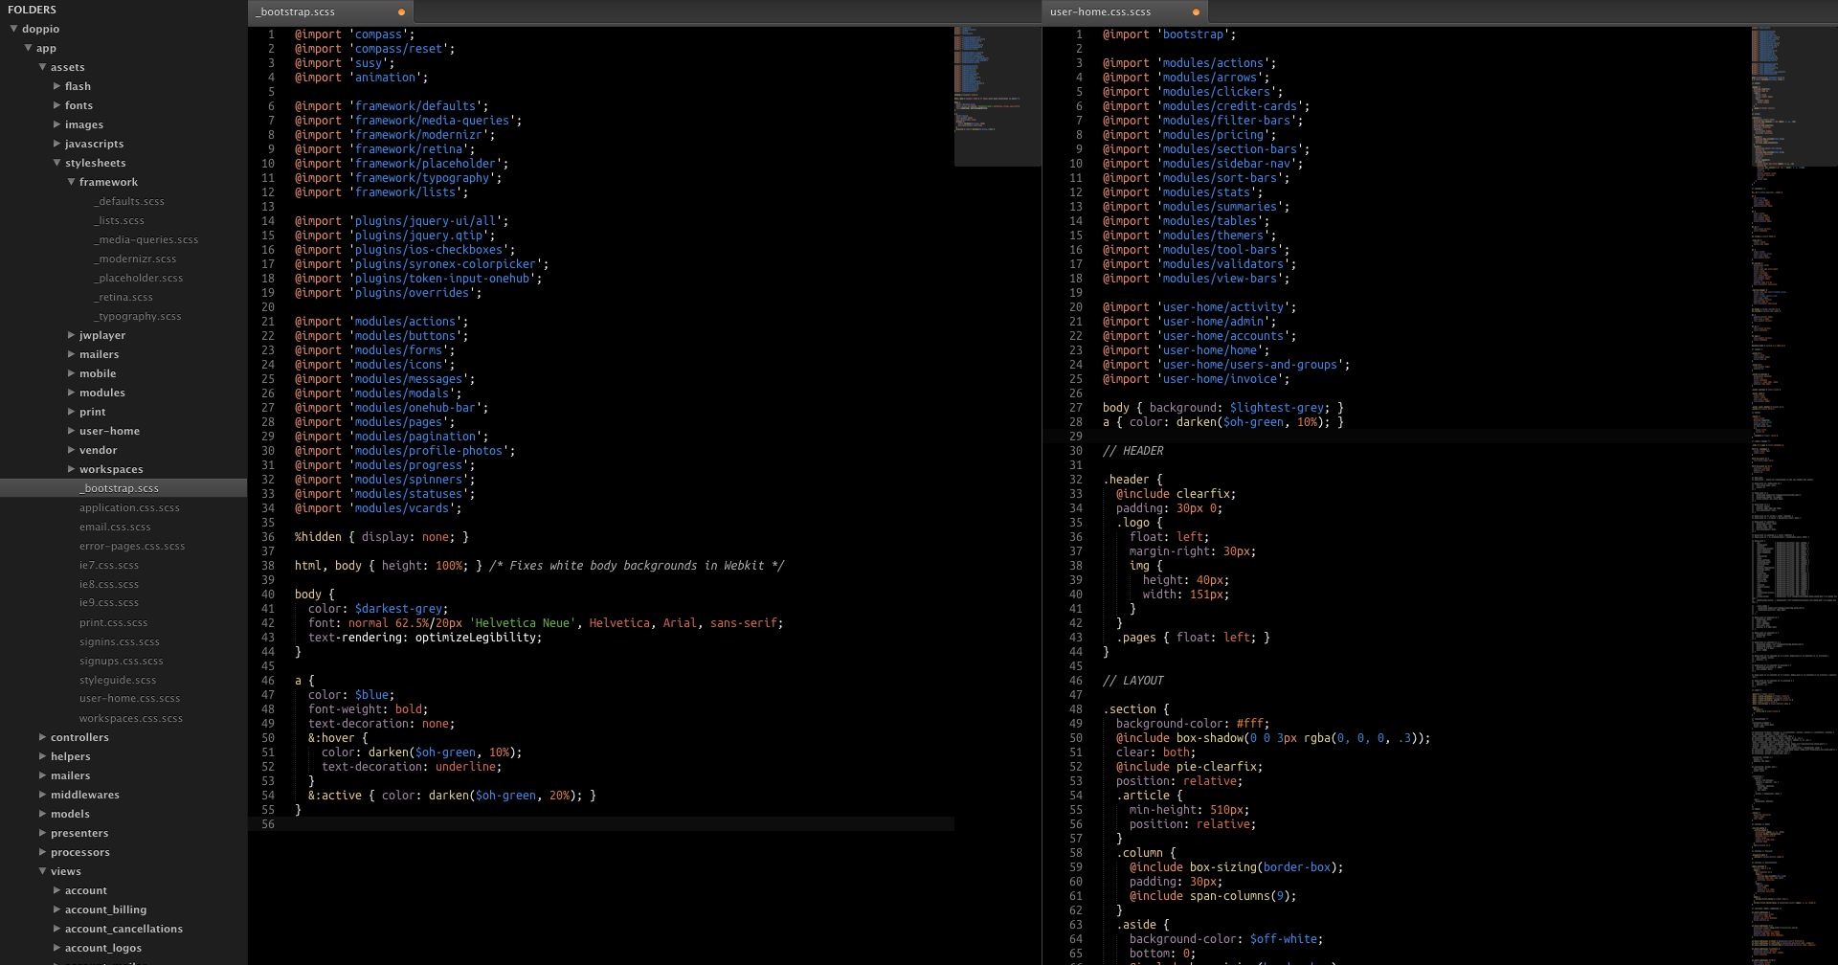Expand the print folder
Screen dimensions: 1838x965
coord(72,412)
